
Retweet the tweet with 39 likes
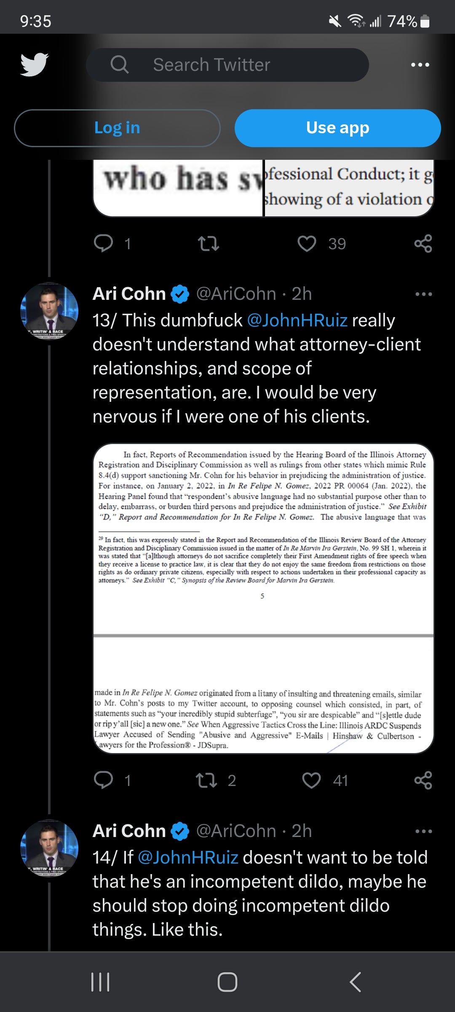click(209, 243)
